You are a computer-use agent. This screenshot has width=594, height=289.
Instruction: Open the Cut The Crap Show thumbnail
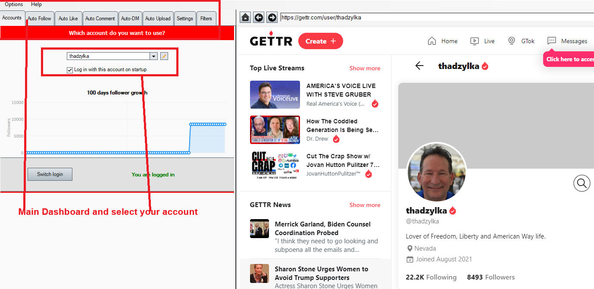tap(275, 165)
